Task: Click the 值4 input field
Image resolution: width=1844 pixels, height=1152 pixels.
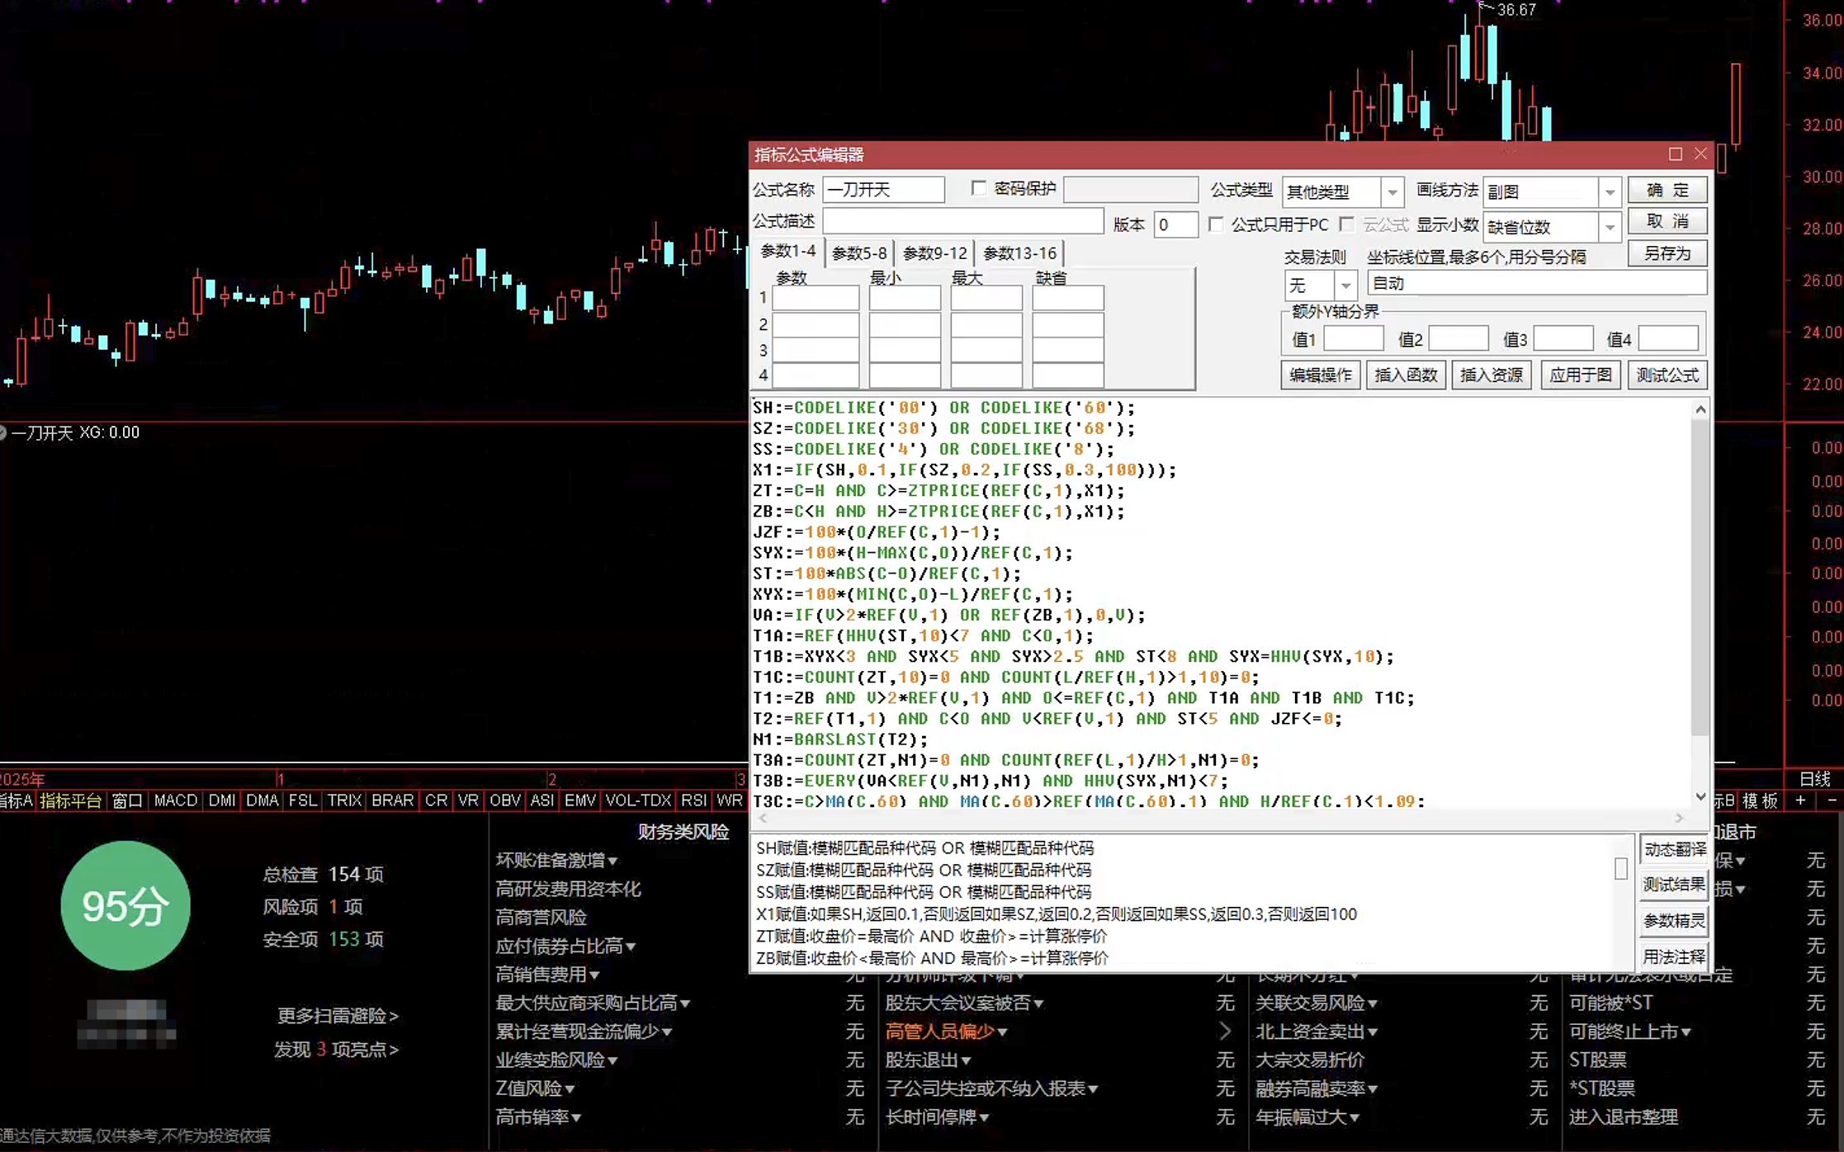Action: 1668,339
